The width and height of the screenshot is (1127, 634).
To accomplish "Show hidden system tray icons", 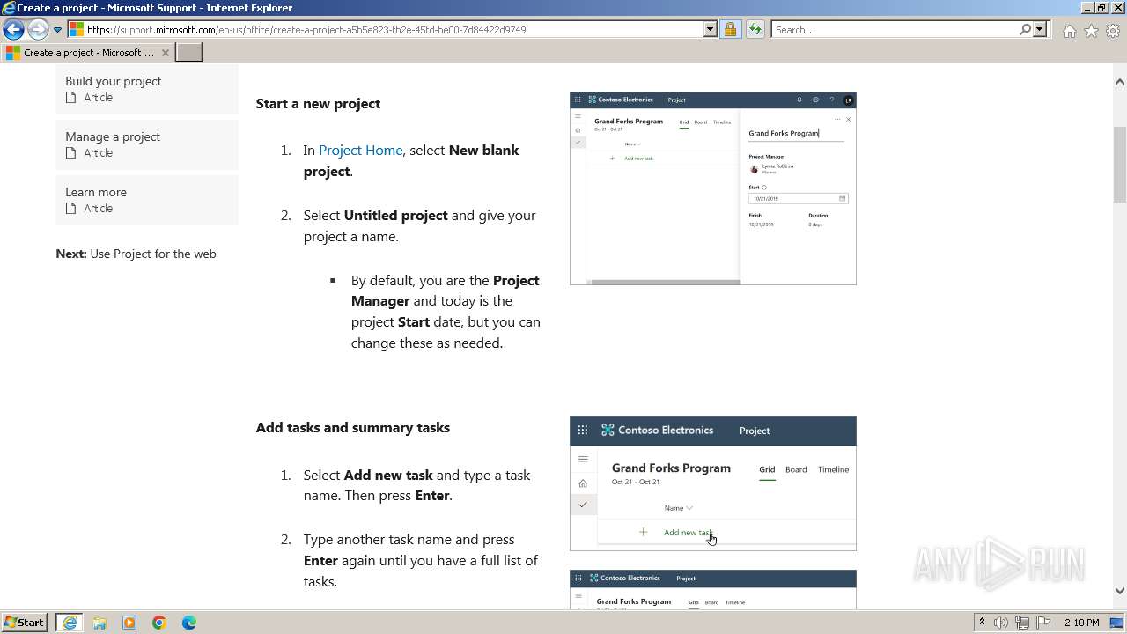I will click(983, 623).
